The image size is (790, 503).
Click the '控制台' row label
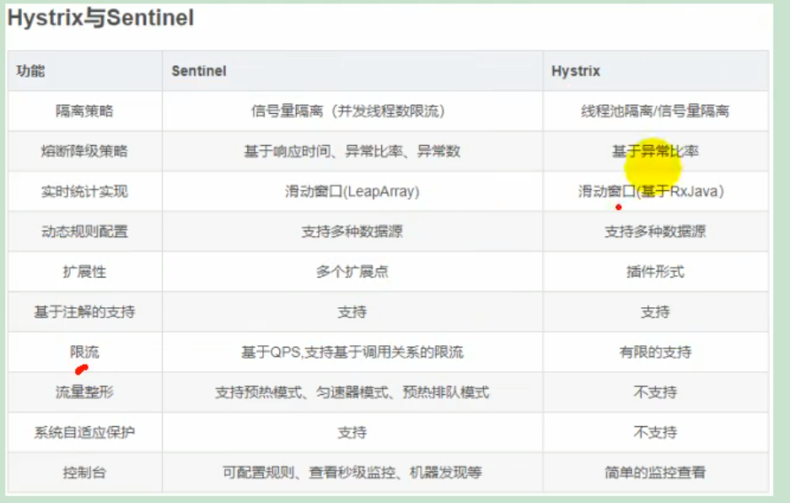(84, 473)
